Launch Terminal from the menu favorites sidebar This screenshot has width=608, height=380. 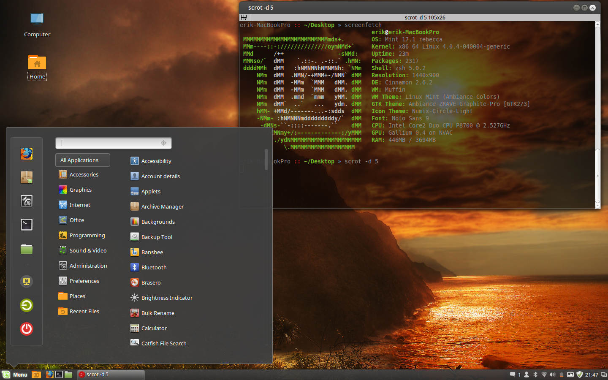tap(27, 225)
